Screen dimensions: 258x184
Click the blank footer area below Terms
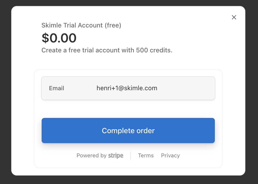tap(146, 163)
